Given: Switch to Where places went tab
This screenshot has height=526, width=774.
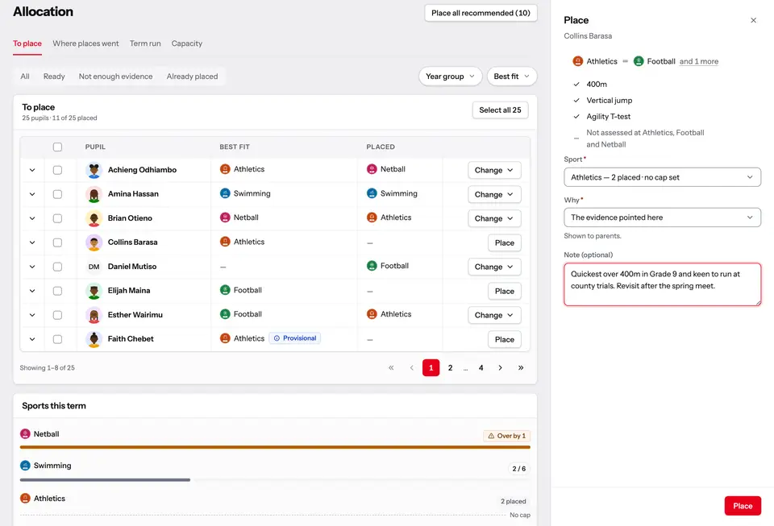Looking at the screenshot, I should (x=86, y=43).
